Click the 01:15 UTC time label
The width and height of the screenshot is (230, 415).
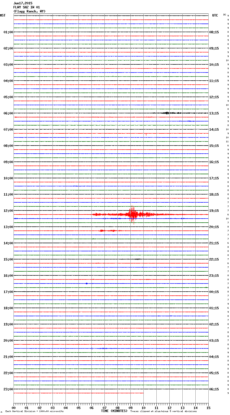214,308
